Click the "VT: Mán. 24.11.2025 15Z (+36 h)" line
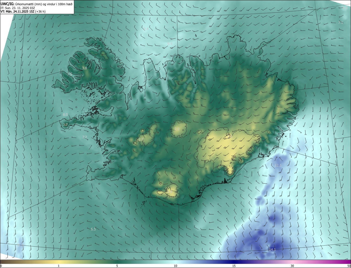The image size is (351, 268). pyautogui.click(x=23, y=12)
